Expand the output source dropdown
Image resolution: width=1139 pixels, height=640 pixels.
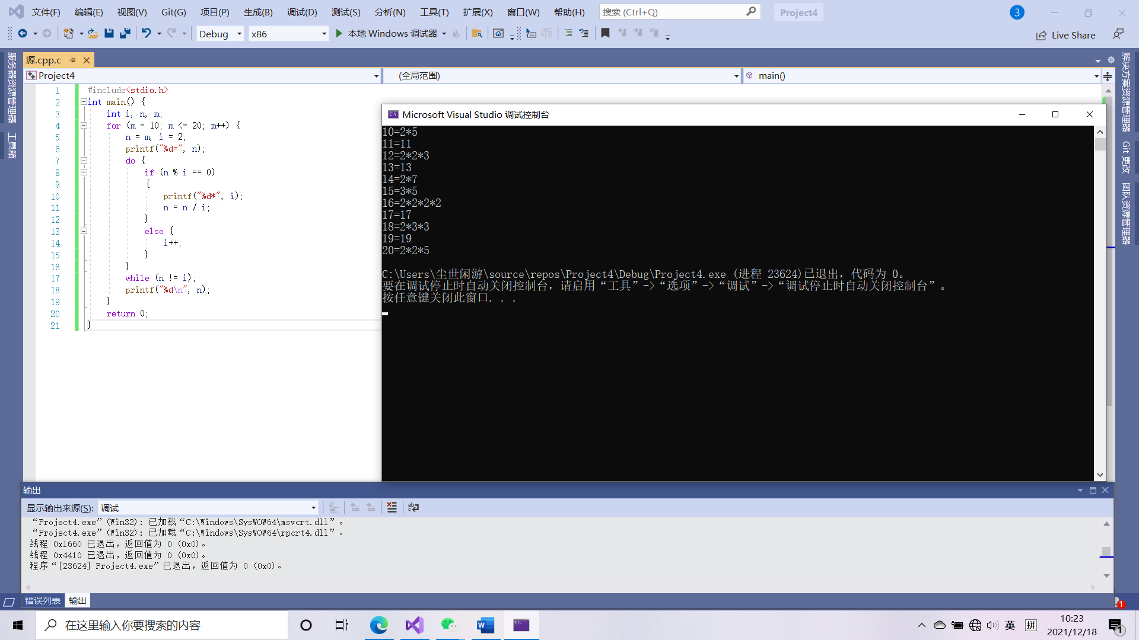point(313,508)
